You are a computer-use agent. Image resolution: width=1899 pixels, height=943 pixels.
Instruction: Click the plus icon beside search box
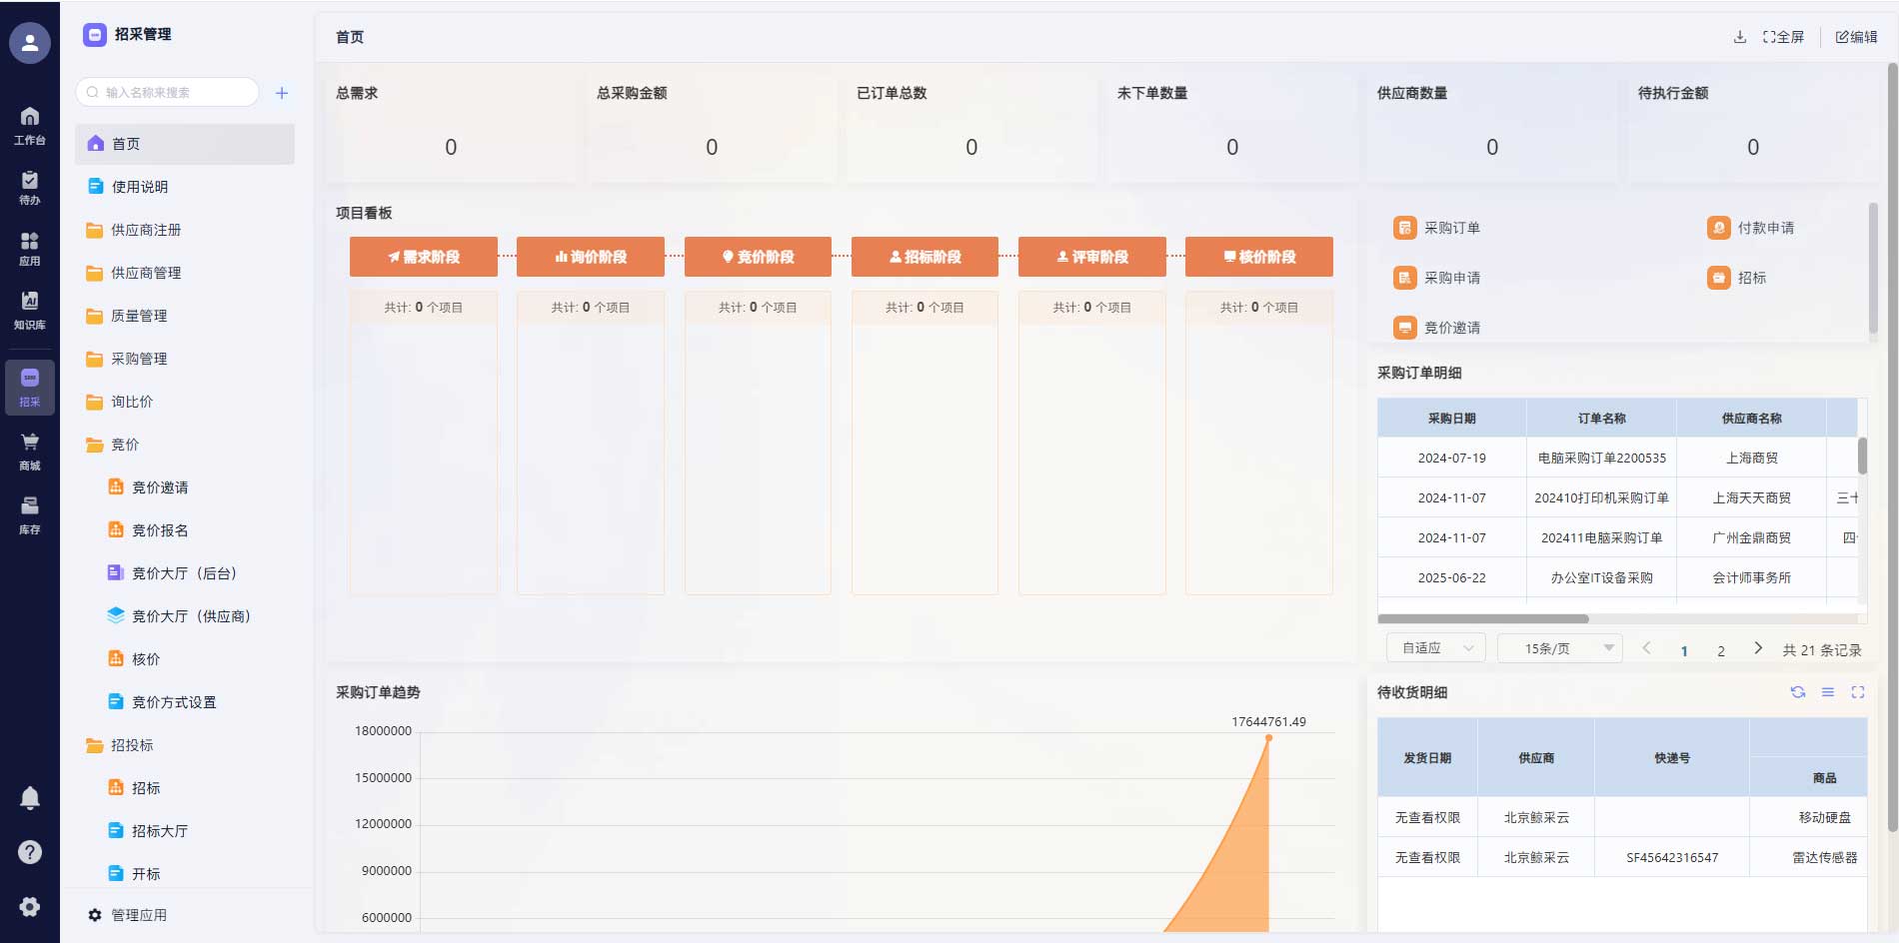[282, 93]
